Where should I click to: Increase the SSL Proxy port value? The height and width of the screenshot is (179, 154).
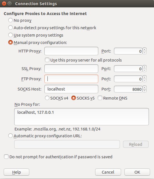[145, 67]
